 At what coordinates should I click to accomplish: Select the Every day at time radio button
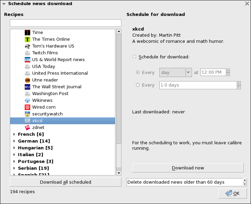pos(137,72)
